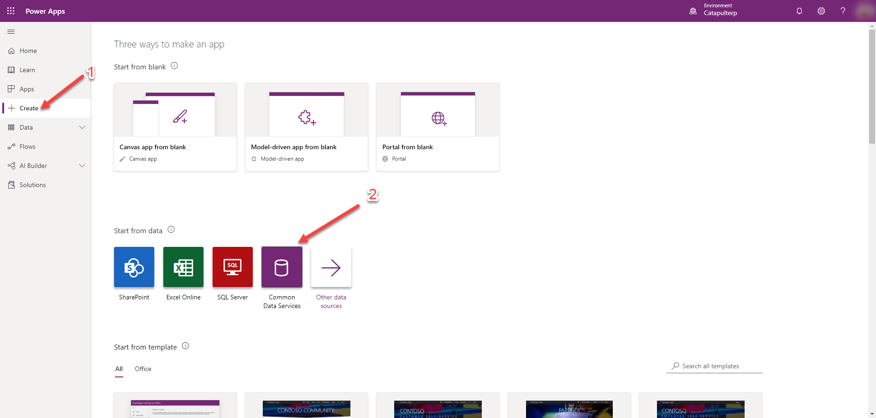Viewport: 876px width, 418px height.
Task: Click the 'Model-driven app' label under the card
Action: pyautogui.click(x=282, y=159)
